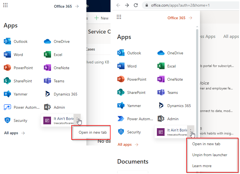
Task: Open Word from the left launcher panel
Action: [13, 55]
